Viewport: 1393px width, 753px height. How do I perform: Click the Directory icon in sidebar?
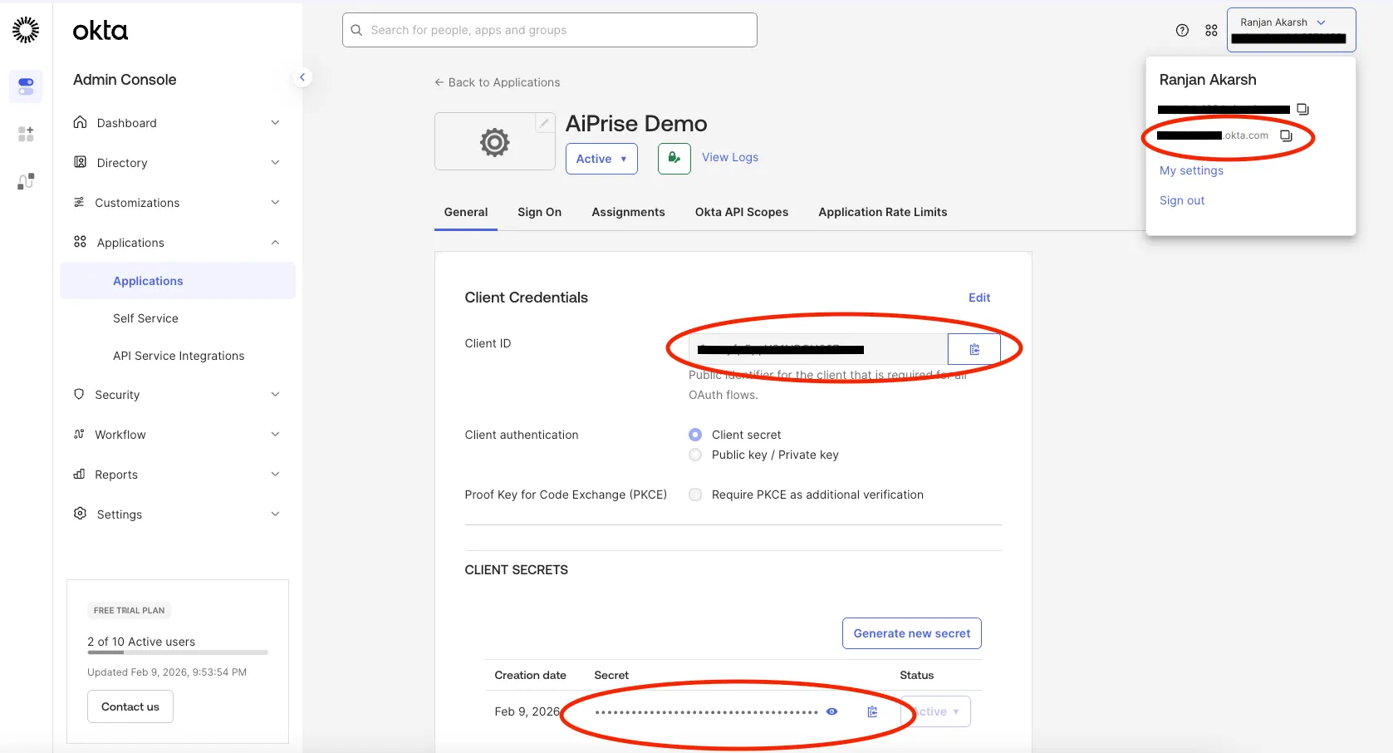(80, 162)
